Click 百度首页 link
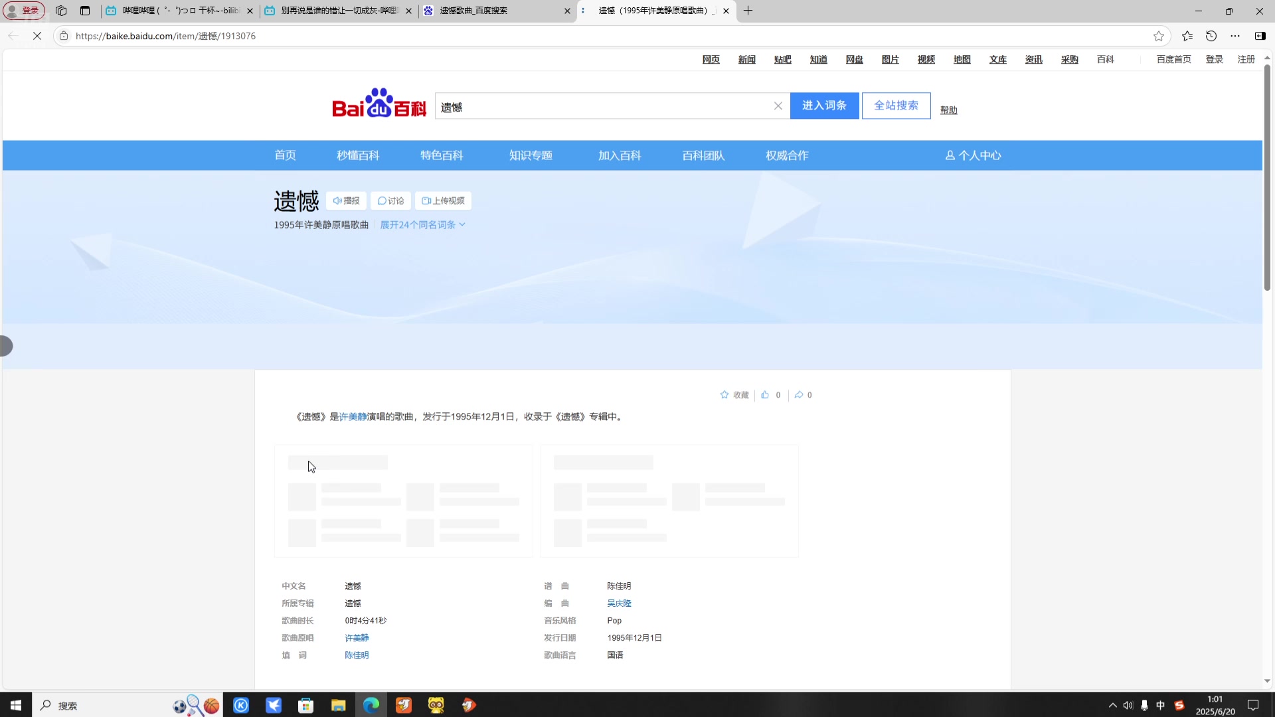The width and height of the screenshot is (1275, 717). [1174, 60]
